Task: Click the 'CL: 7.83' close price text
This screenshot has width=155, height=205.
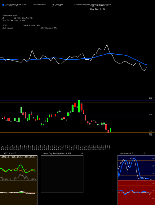Action: (56, 6)
